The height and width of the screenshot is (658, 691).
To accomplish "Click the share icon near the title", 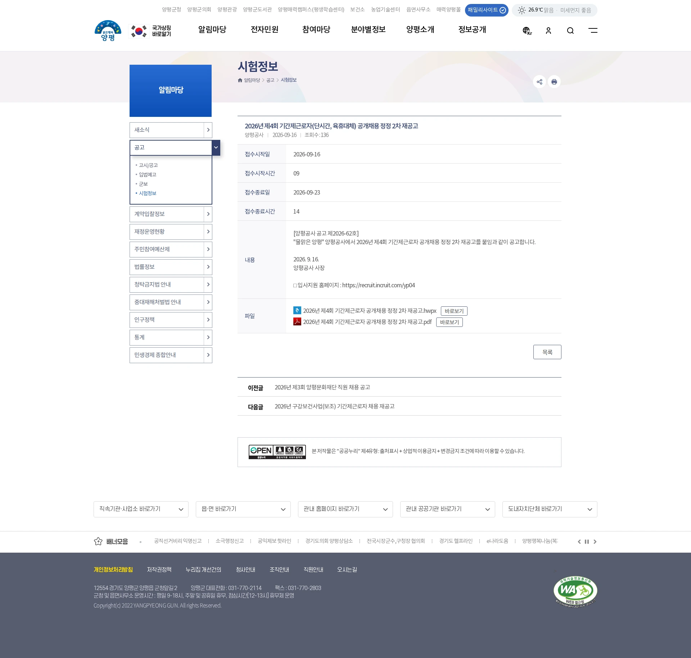I will pos(539,82).
